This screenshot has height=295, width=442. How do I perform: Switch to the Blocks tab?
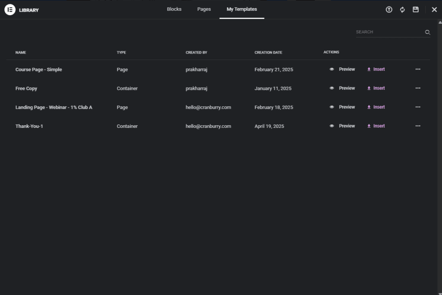(174, 9)
